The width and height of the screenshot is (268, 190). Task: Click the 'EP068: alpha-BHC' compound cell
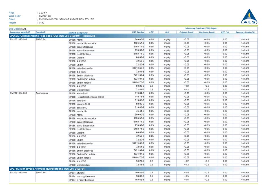tap(78, 93)
